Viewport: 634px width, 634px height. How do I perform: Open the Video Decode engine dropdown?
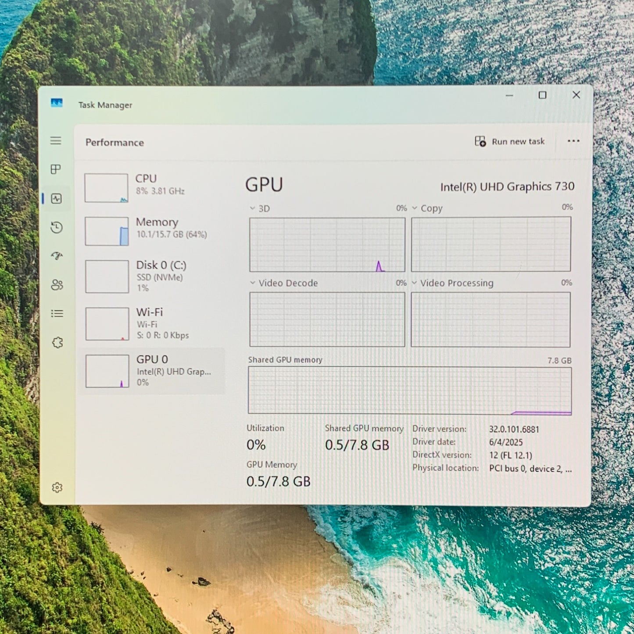253,283
